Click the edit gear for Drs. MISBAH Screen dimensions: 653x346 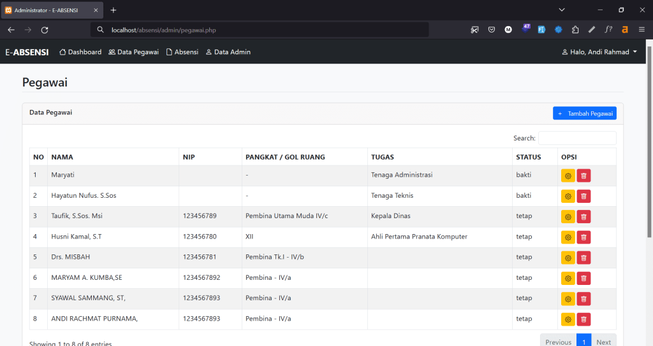(568, 258)
